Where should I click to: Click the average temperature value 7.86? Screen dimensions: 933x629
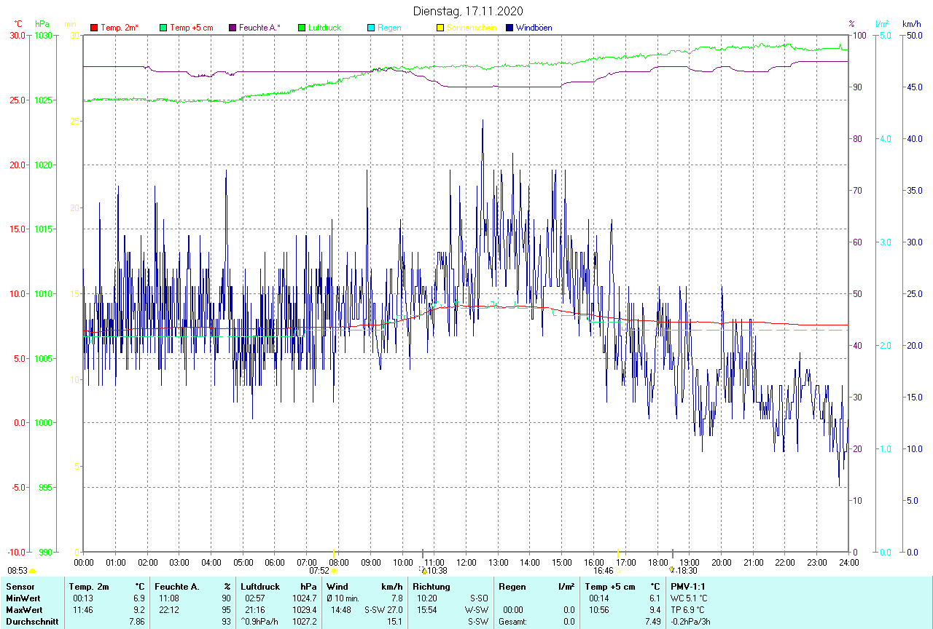tap(136, 622)
